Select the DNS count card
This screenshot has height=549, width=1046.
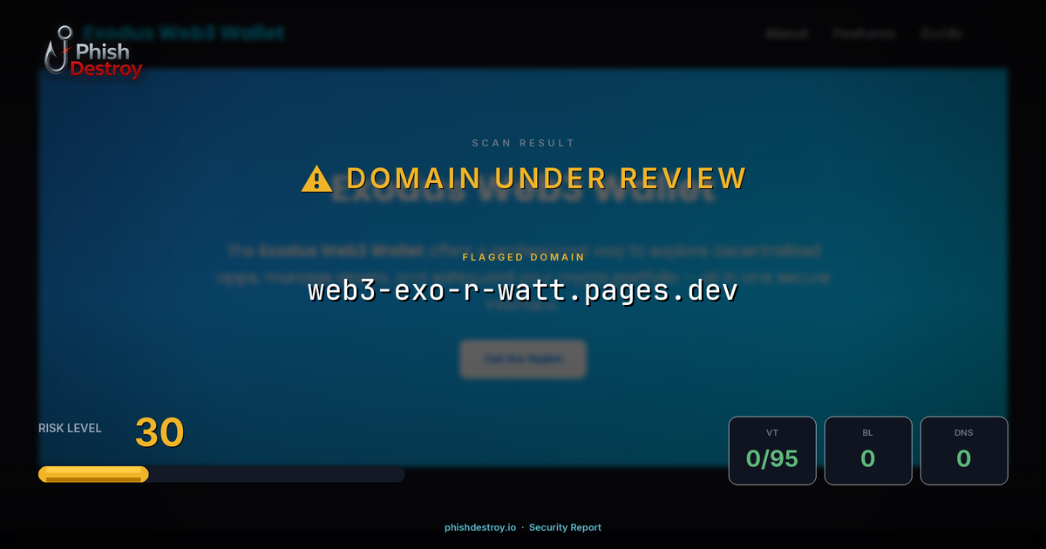[964, 451]
